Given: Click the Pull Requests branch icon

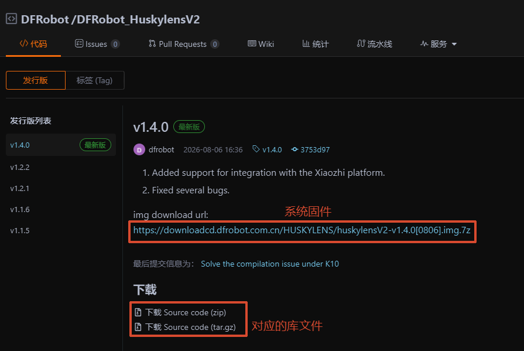Looking at the screenshot, I should [x=152, y=43].
